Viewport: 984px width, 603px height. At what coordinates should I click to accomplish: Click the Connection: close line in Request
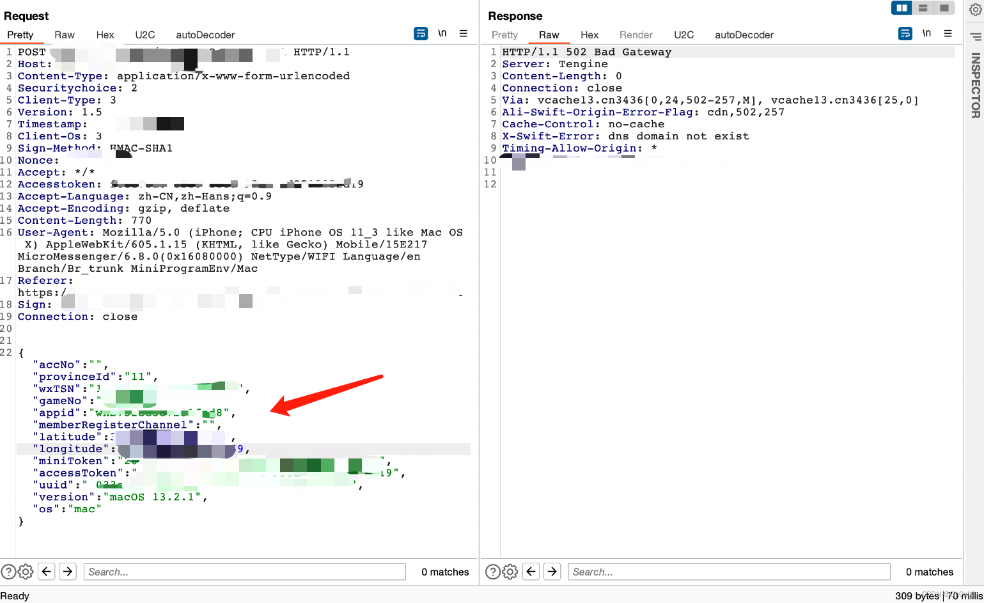tap(77, 317)
